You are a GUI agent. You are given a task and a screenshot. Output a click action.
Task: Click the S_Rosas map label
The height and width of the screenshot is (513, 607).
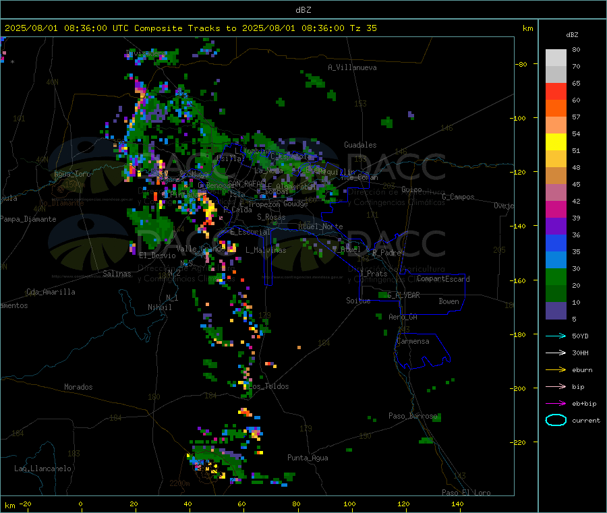pyautogui.click(x=271, y=217)
